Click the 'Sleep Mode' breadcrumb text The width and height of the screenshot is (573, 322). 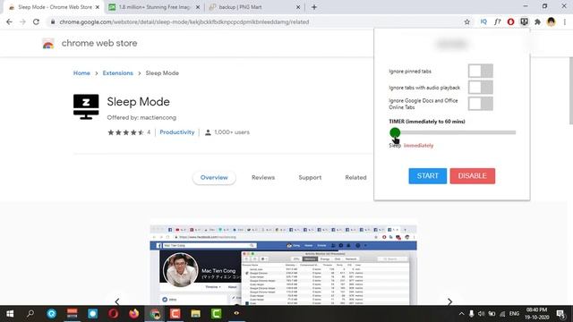click(x=162, y=73)
